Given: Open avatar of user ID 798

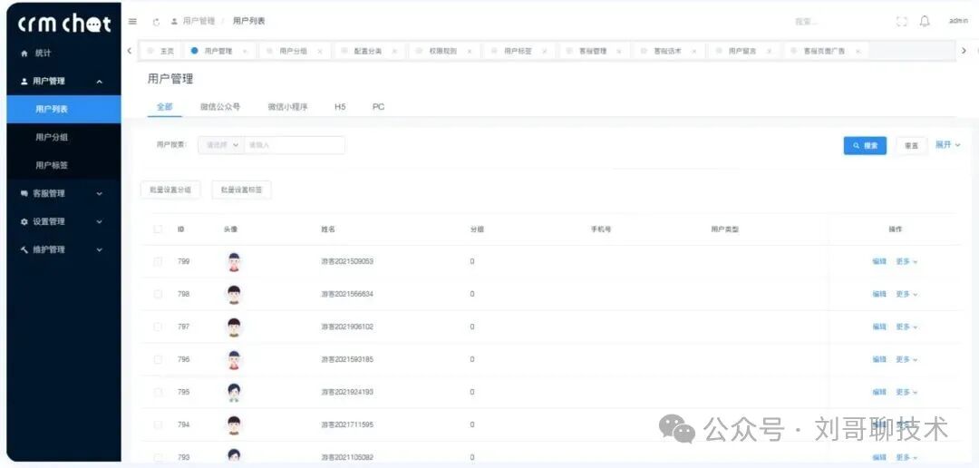Looking at the screenshot, I should [234, 294].
